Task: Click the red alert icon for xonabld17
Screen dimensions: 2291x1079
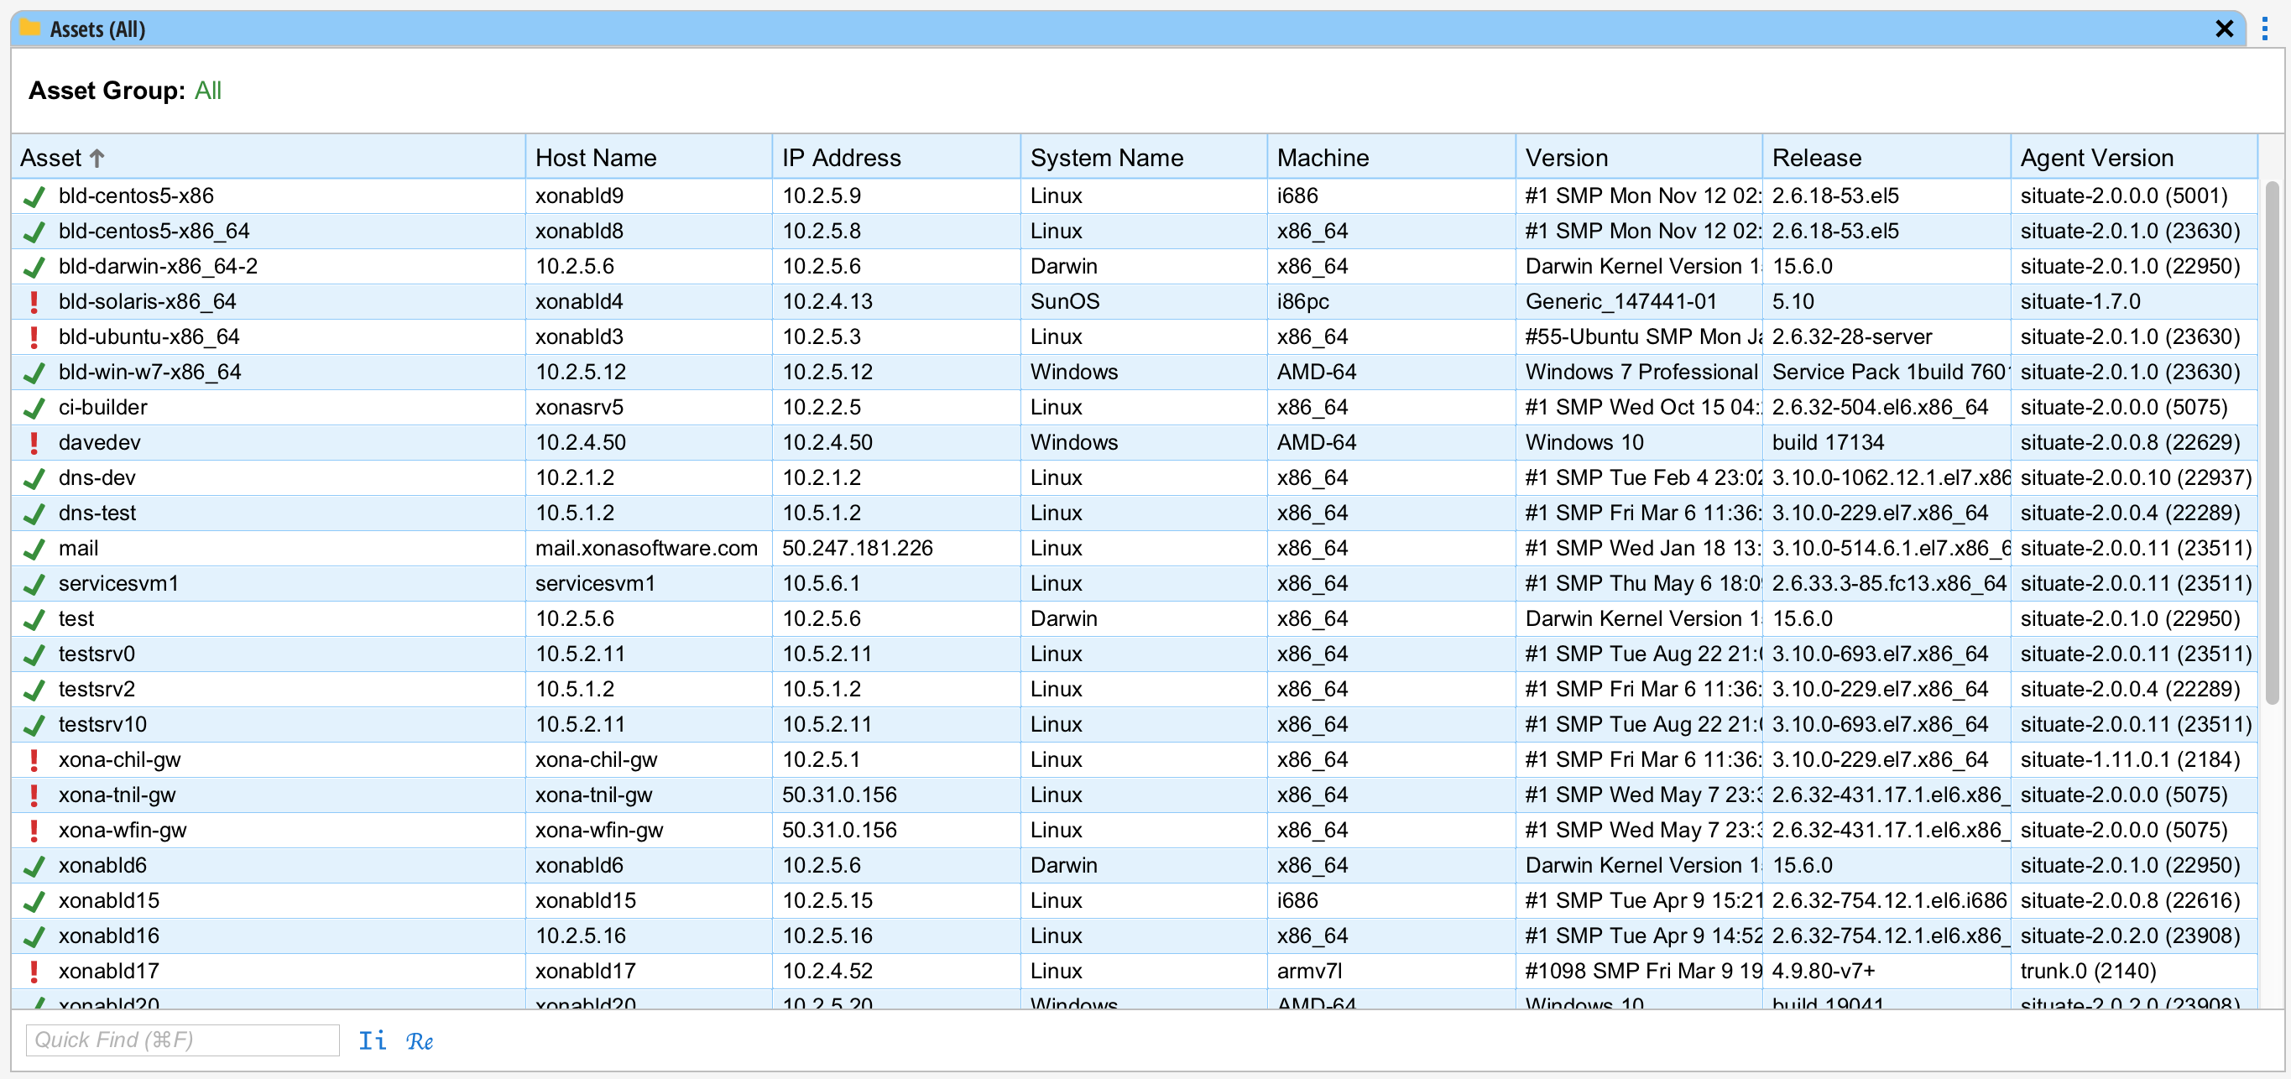Action: point(34,971)
